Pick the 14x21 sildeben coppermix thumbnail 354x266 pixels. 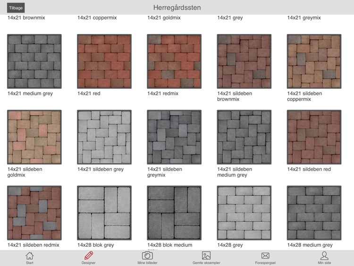[x=314, y=61]
